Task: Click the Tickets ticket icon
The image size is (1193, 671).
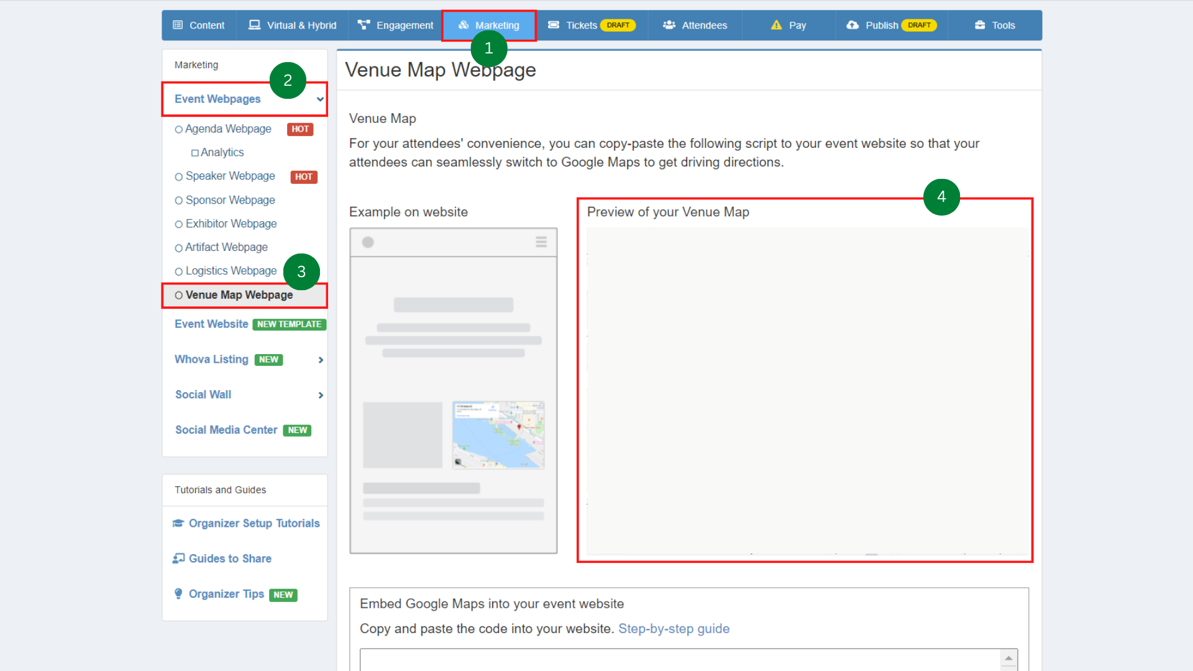Action: 554,25
